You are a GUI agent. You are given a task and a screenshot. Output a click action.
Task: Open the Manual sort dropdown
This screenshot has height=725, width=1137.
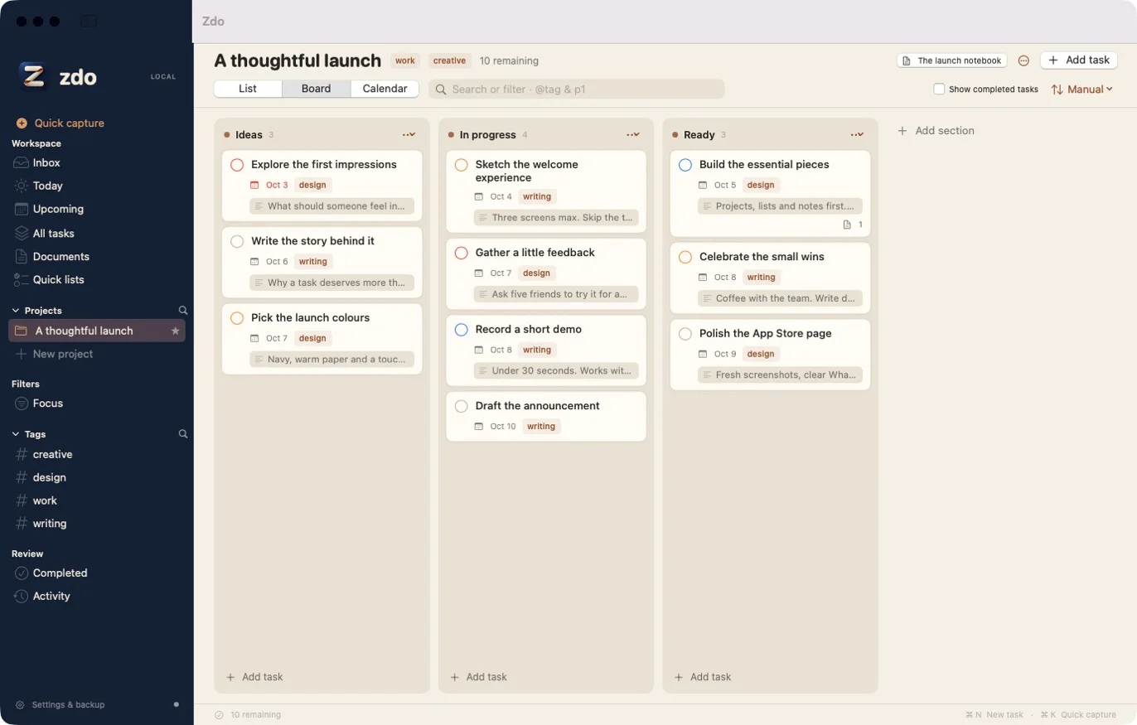pyautogui.click(x=1081, y=89)
